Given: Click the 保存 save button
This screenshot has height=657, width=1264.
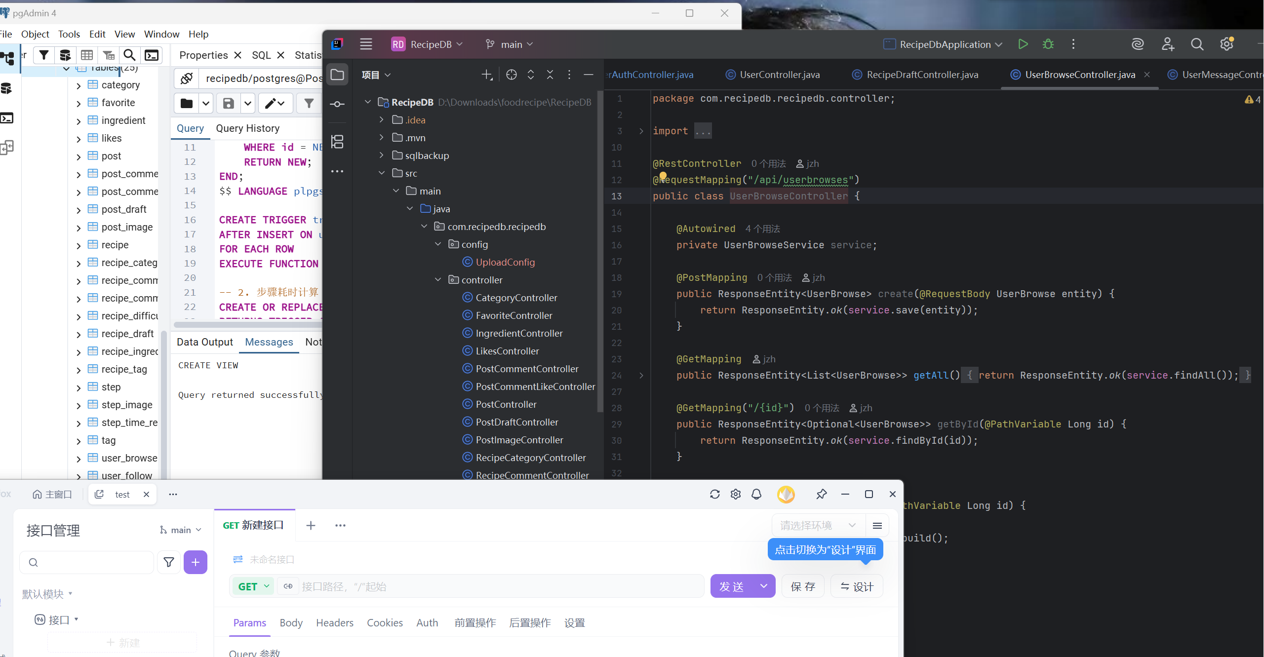Looking at the screenshot, I should 803,586.
